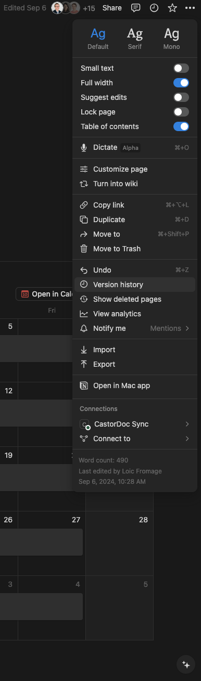The width and height of the screenshot is (201, 681).
Task: Click the three-dots more options icon
Action: [190, 8]
